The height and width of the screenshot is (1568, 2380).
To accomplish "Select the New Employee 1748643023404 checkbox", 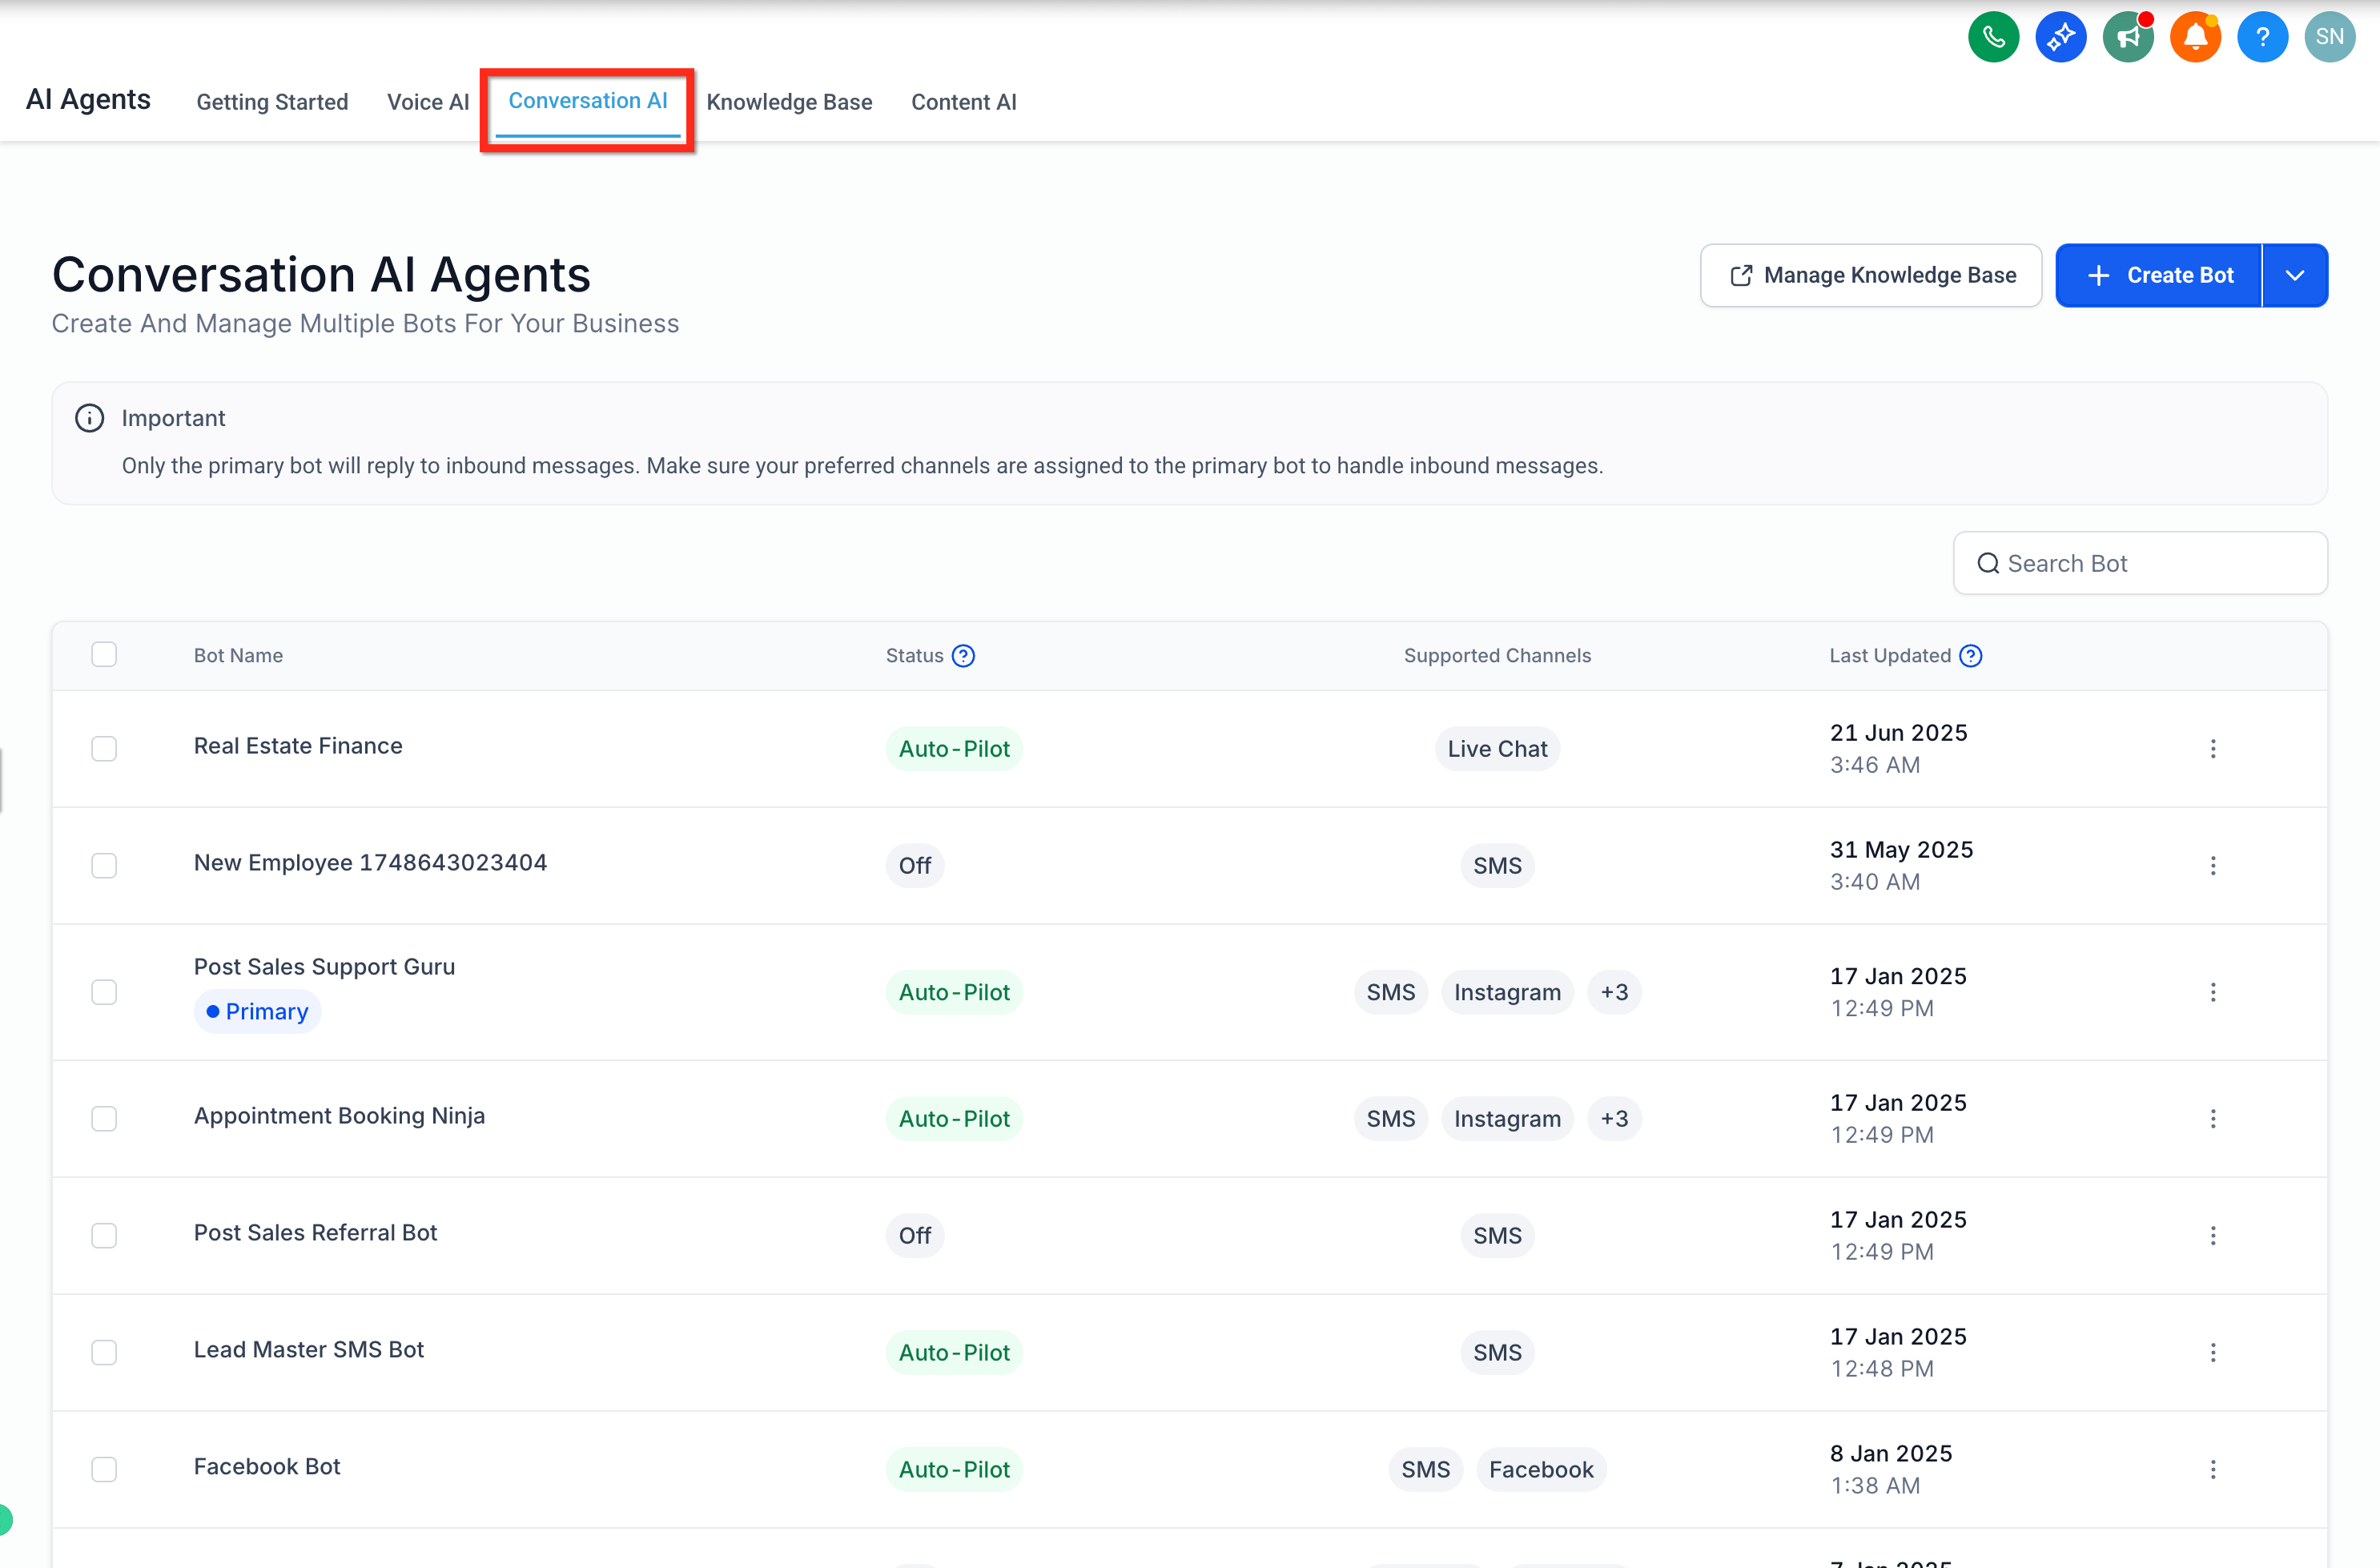I will [x=104, y=866].
